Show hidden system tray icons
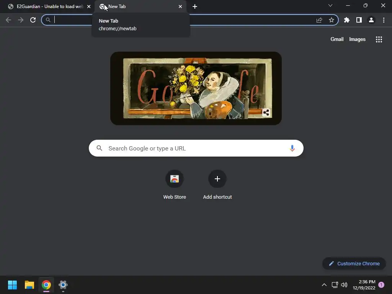 [324, 285]
